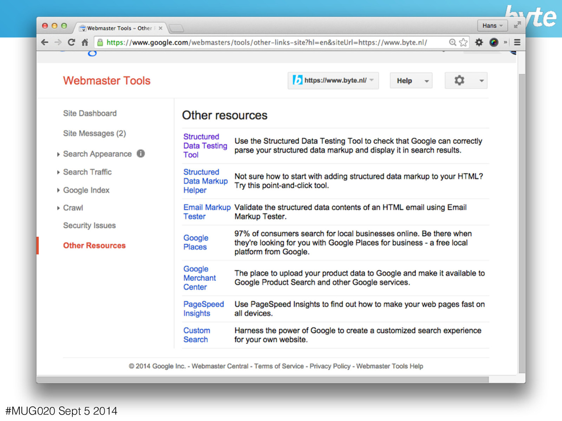Open the Hans profile dropdown
Screen dimensions: 562x421
point(492,26)
